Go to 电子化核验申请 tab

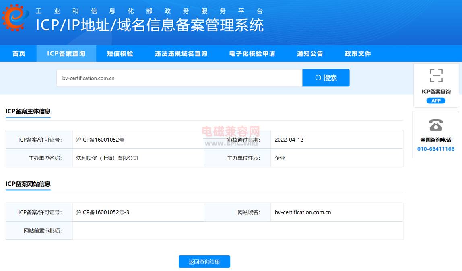[x=252, y=53]
